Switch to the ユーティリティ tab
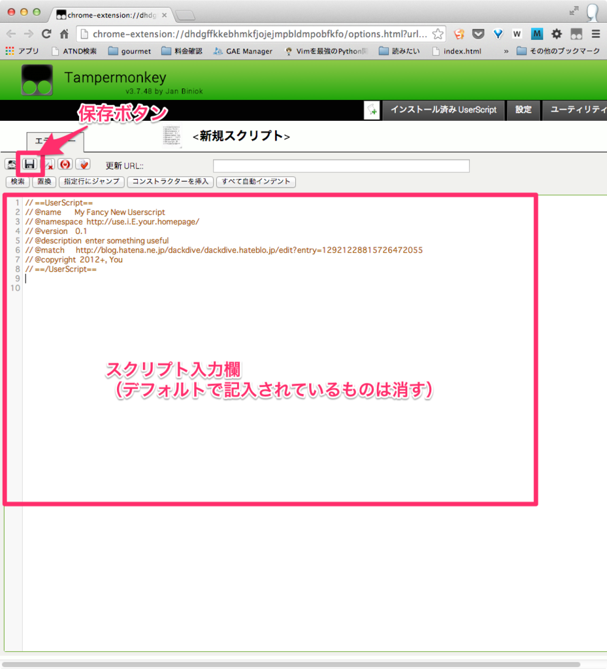The width and height of the screenshot is (607, 669). (x=575, y=110)
